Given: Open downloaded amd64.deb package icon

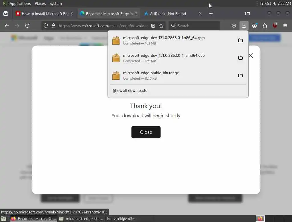Looking at the screenshot, I should point(116,58).
